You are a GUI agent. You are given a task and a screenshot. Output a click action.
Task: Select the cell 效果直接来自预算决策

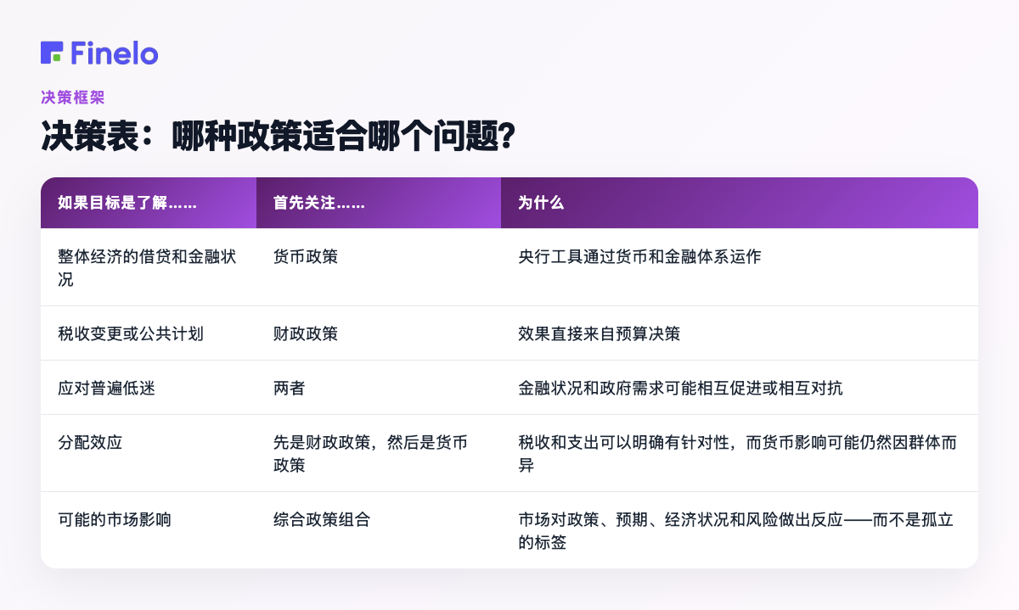(740, 333)
